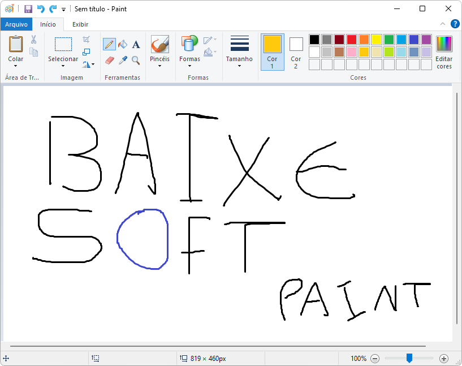The width and height of the screenshot is (462, 366).
Task: Click the Colar clipboard icon
Action: 16,44
